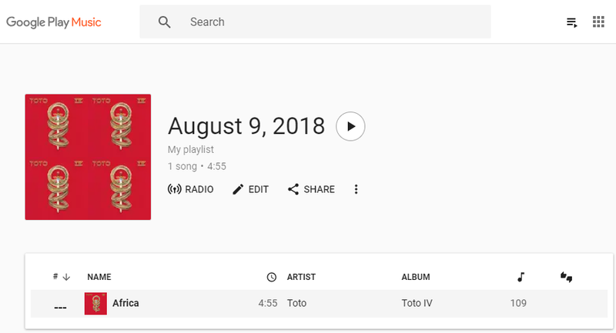Sort by the ARTIST column header

coord(301,277)
